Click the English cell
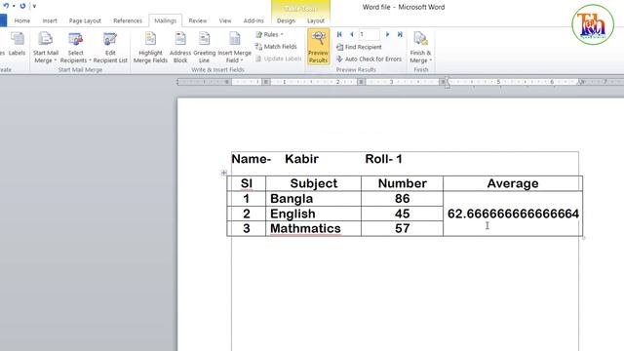624x351 pixels. pos(313,214)
